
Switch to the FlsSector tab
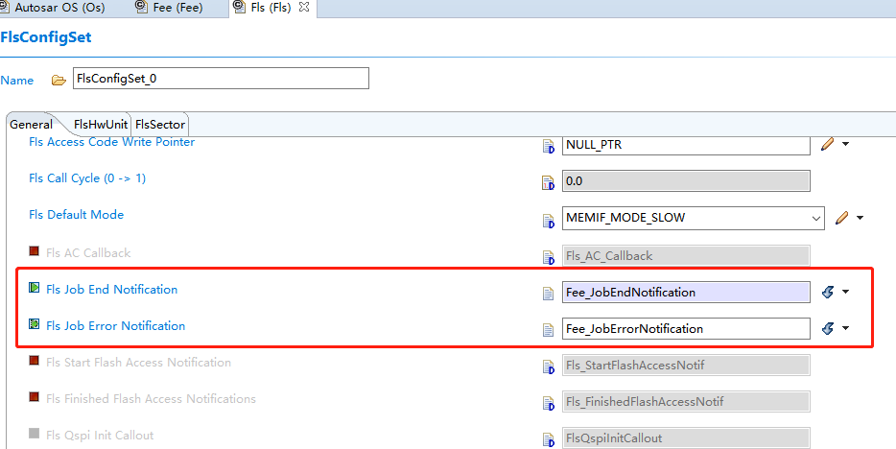click(x=160, y=124)
